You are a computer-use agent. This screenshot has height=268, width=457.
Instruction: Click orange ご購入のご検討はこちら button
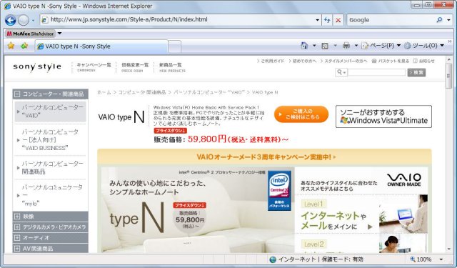click(x=301, y=114)
